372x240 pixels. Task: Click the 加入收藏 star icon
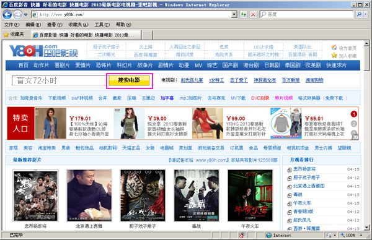(x=334, y=56)
